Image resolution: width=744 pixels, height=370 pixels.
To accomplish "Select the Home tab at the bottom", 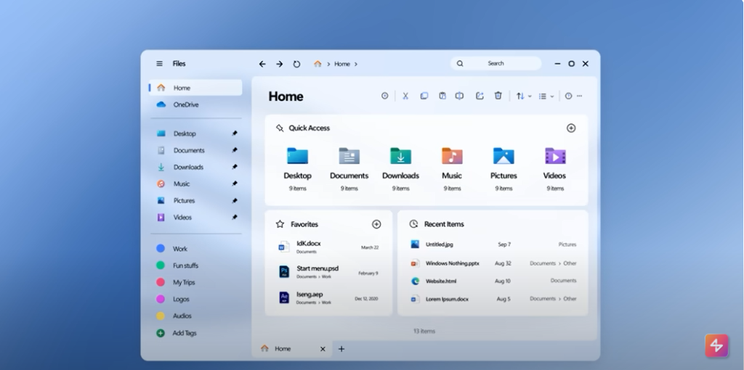I will click(292, 349).
